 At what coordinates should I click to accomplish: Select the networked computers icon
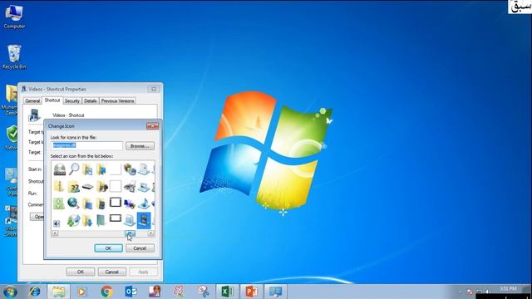coord(130,203)
